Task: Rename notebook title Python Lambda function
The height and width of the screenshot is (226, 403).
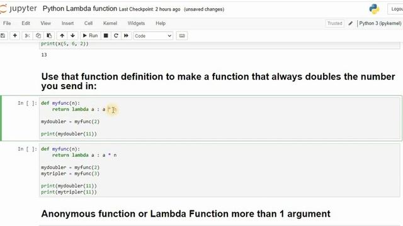Action: (x=80, y=9)
